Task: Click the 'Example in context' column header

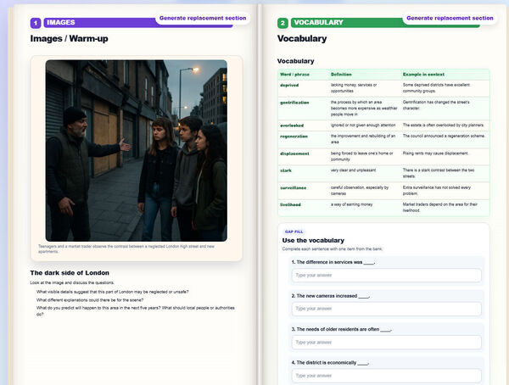Action: point(423,75)
